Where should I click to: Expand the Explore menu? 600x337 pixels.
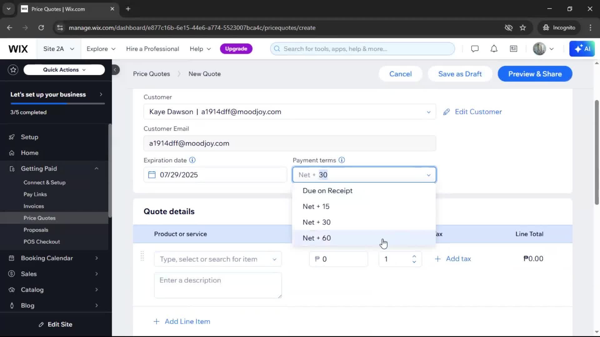tap(101, 49)
